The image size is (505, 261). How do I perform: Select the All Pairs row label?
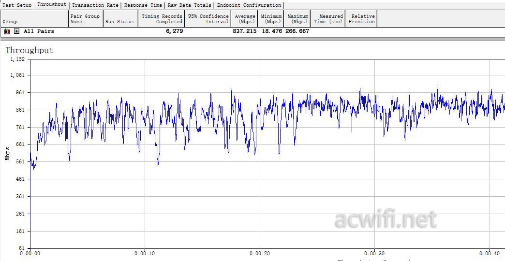39,31
